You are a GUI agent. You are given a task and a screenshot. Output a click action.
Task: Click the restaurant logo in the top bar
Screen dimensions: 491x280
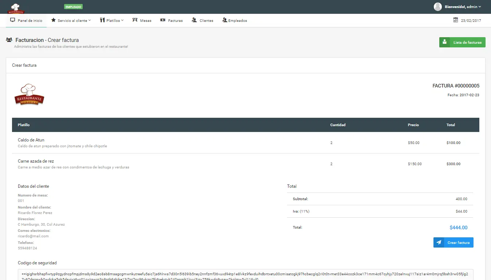click(x=16, y=8)
